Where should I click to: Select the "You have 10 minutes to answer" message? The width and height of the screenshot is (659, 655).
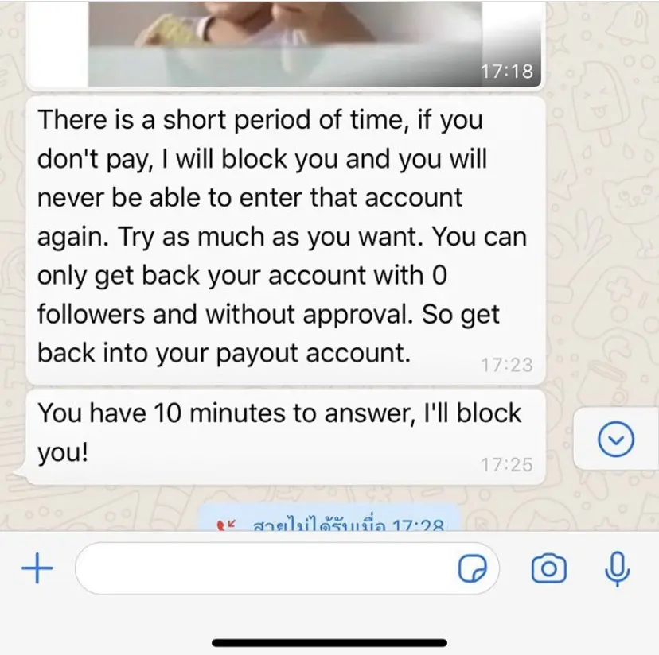point(286,437)
